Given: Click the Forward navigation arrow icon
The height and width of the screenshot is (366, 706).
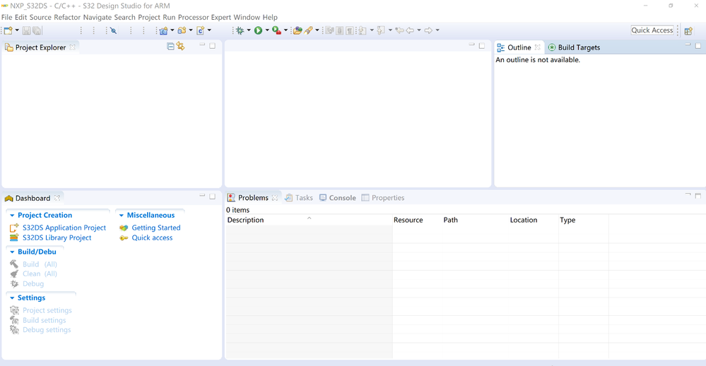Looking at the screenshot, I should tap(428, 30).
